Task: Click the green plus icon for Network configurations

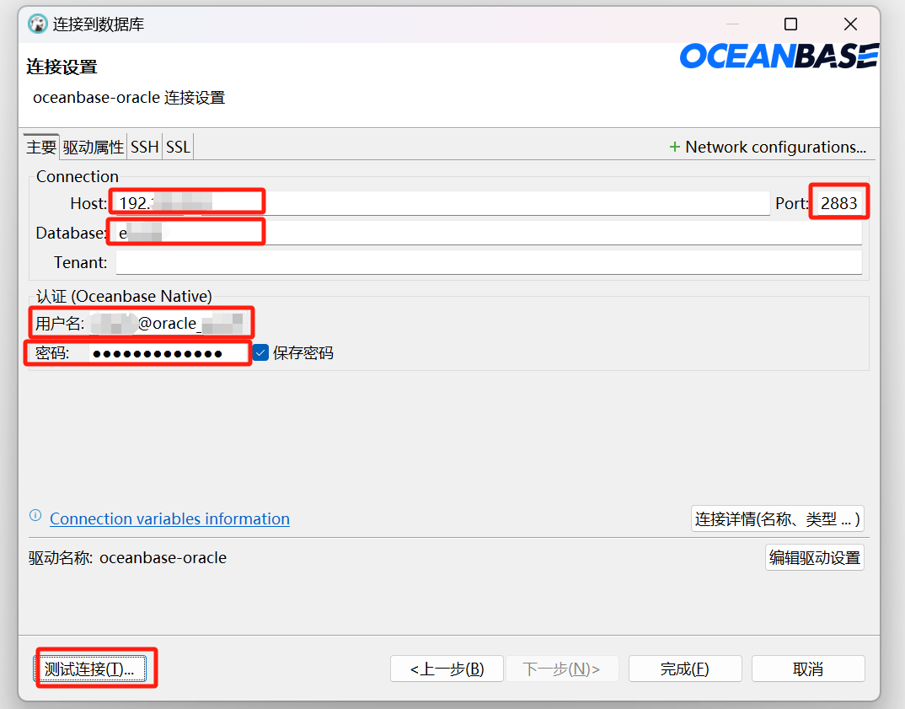Action: pos(674,148)
